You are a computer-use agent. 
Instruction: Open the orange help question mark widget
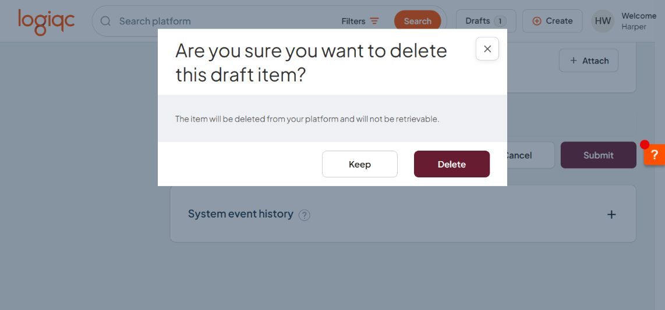655,155
